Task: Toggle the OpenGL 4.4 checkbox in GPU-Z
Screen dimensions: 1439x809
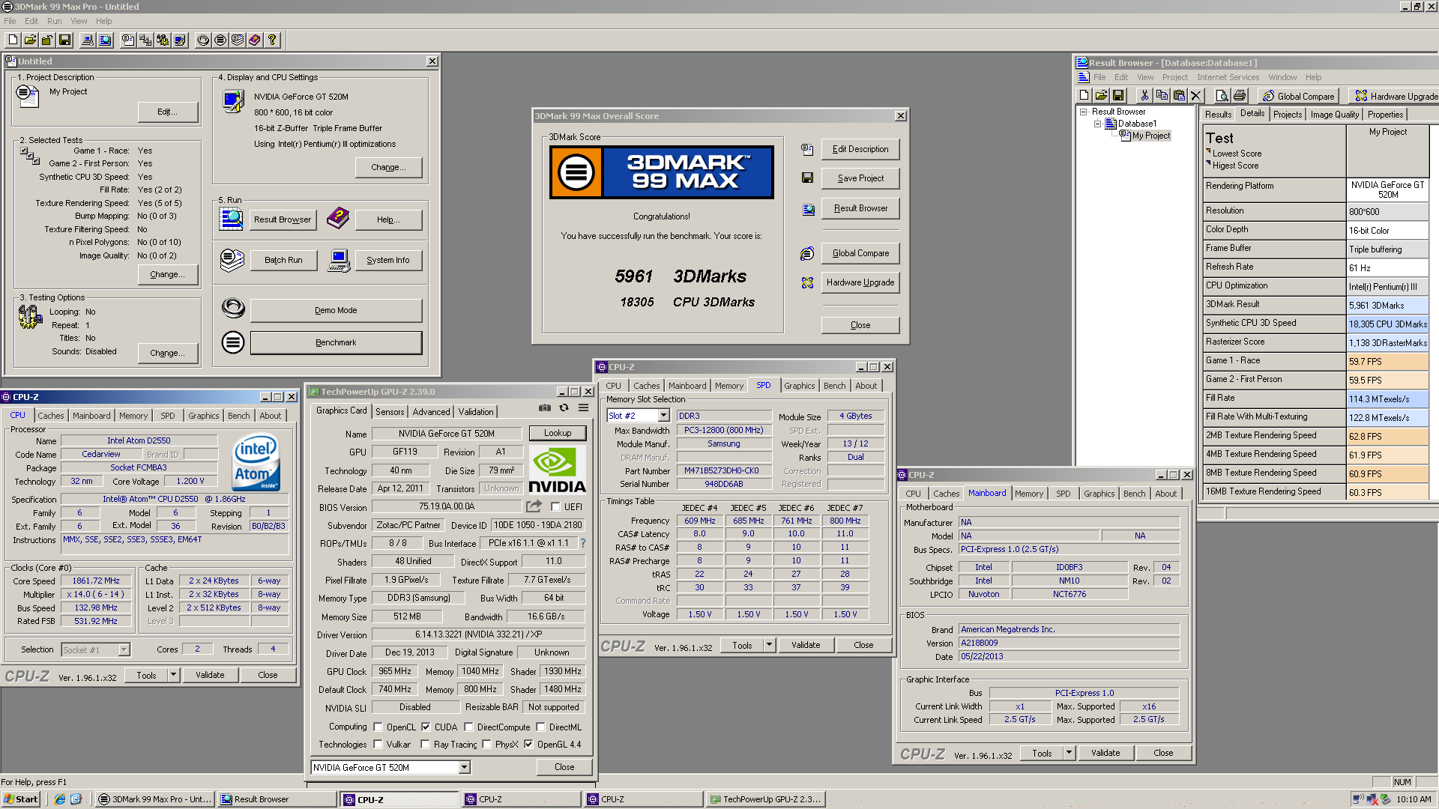Action: click(x=528, y=745)
